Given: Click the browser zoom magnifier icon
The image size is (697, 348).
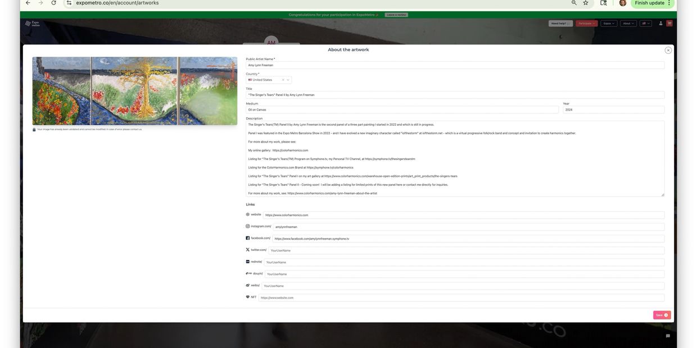Looking at the screenshot, I should pyautogui.click(x=574, y=3).
